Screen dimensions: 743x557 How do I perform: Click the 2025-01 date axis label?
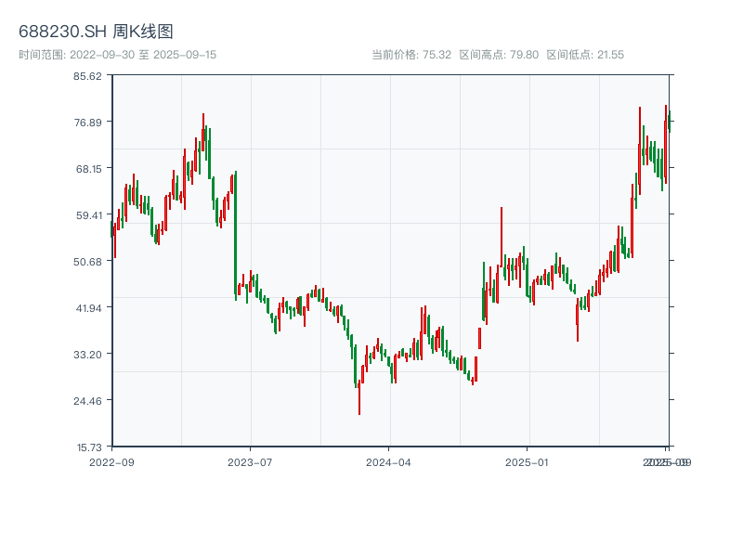coord(528,461)
